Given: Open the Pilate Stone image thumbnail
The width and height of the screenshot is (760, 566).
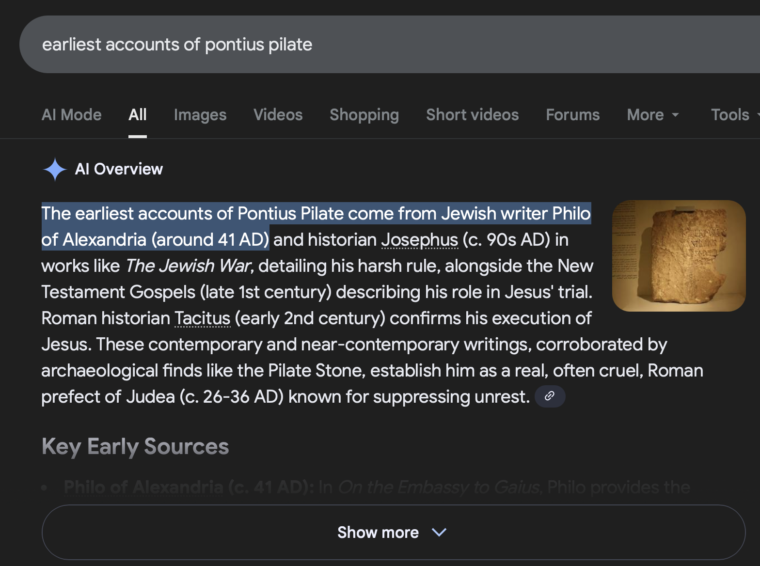Looking at the screenshot, I should click(679, 256).
